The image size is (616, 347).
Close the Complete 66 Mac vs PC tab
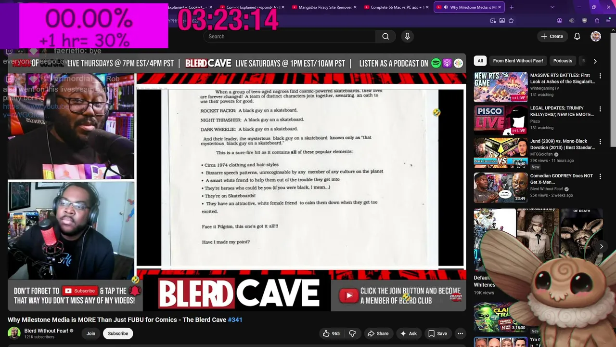[x=428, y=7]
